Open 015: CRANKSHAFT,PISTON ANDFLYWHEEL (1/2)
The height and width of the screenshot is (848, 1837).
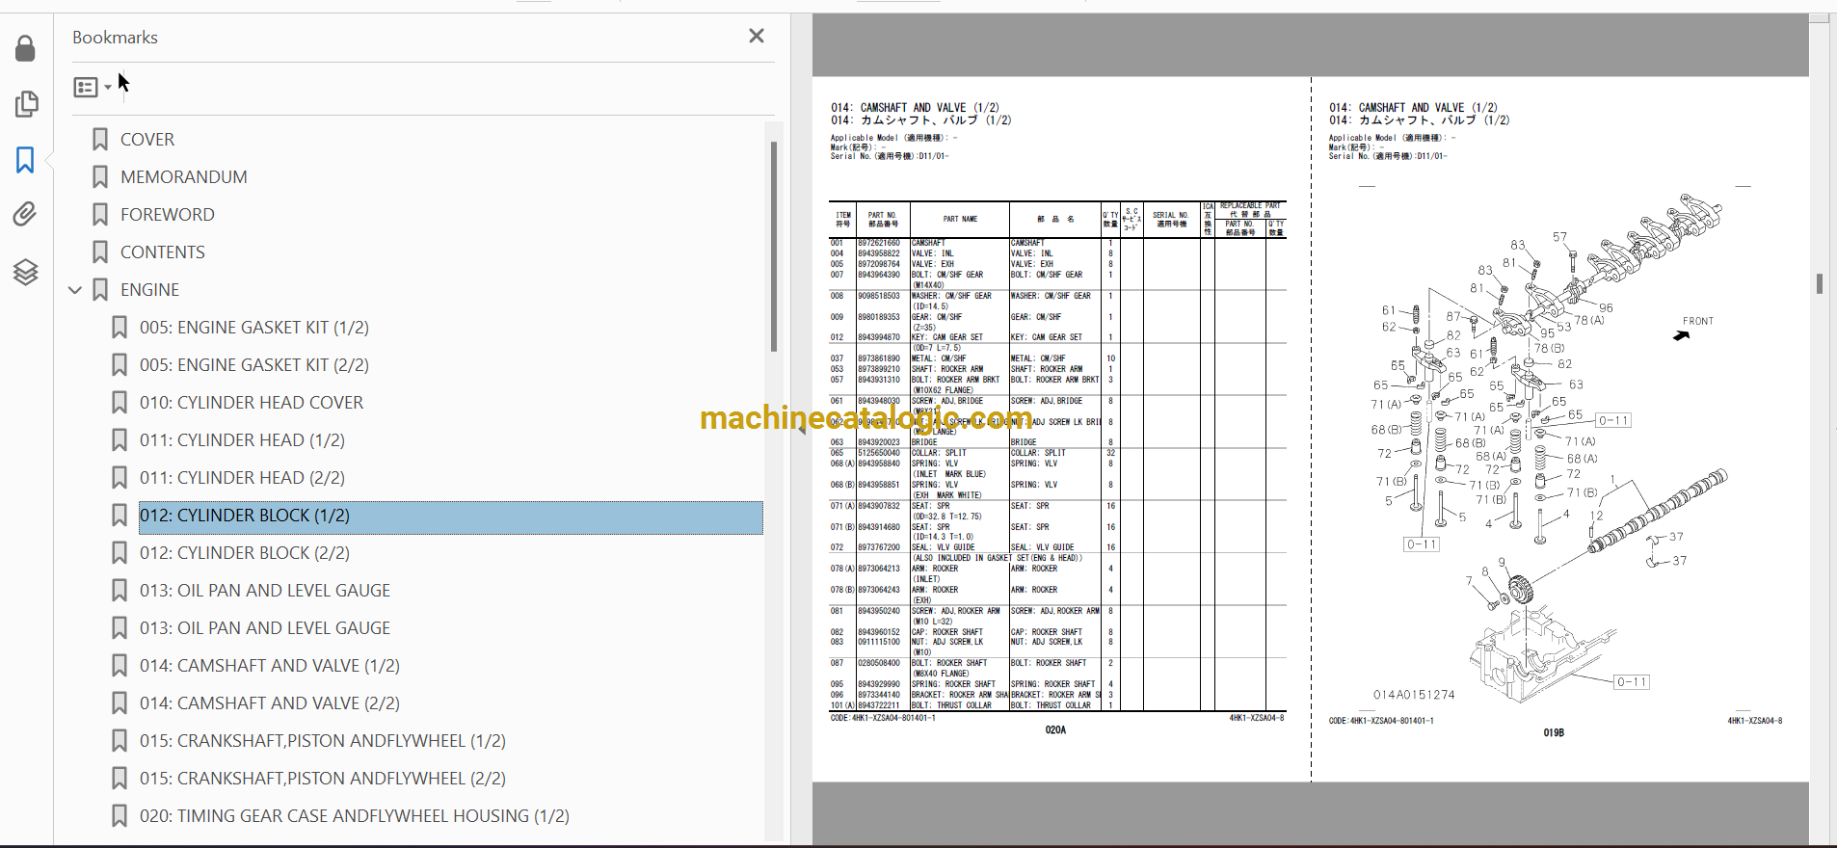pos(323,741)
